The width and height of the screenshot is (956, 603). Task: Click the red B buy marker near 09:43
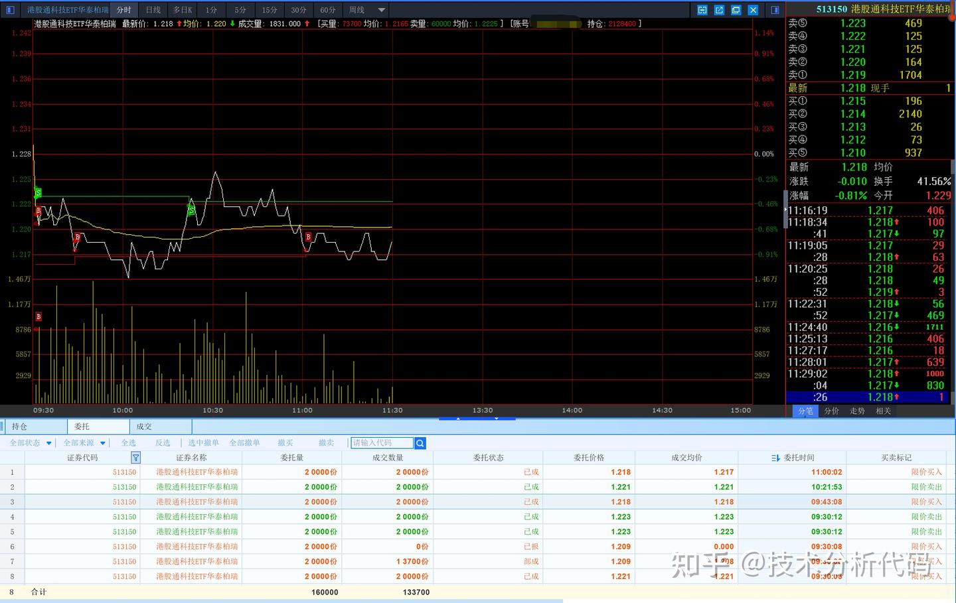click(x=78, y=237)
